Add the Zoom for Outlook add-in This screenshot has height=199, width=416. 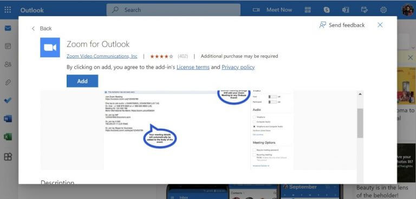click(x=82, y=81)
